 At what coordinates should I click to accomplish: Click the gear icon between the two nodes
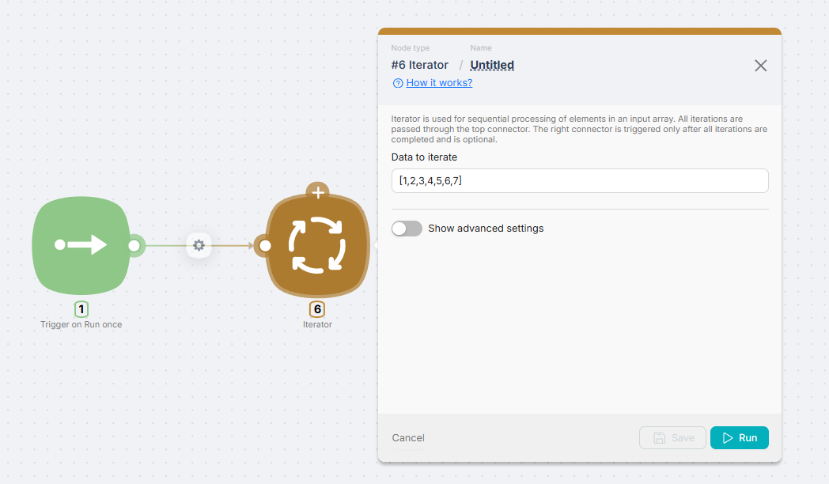[x=199, y=246]
